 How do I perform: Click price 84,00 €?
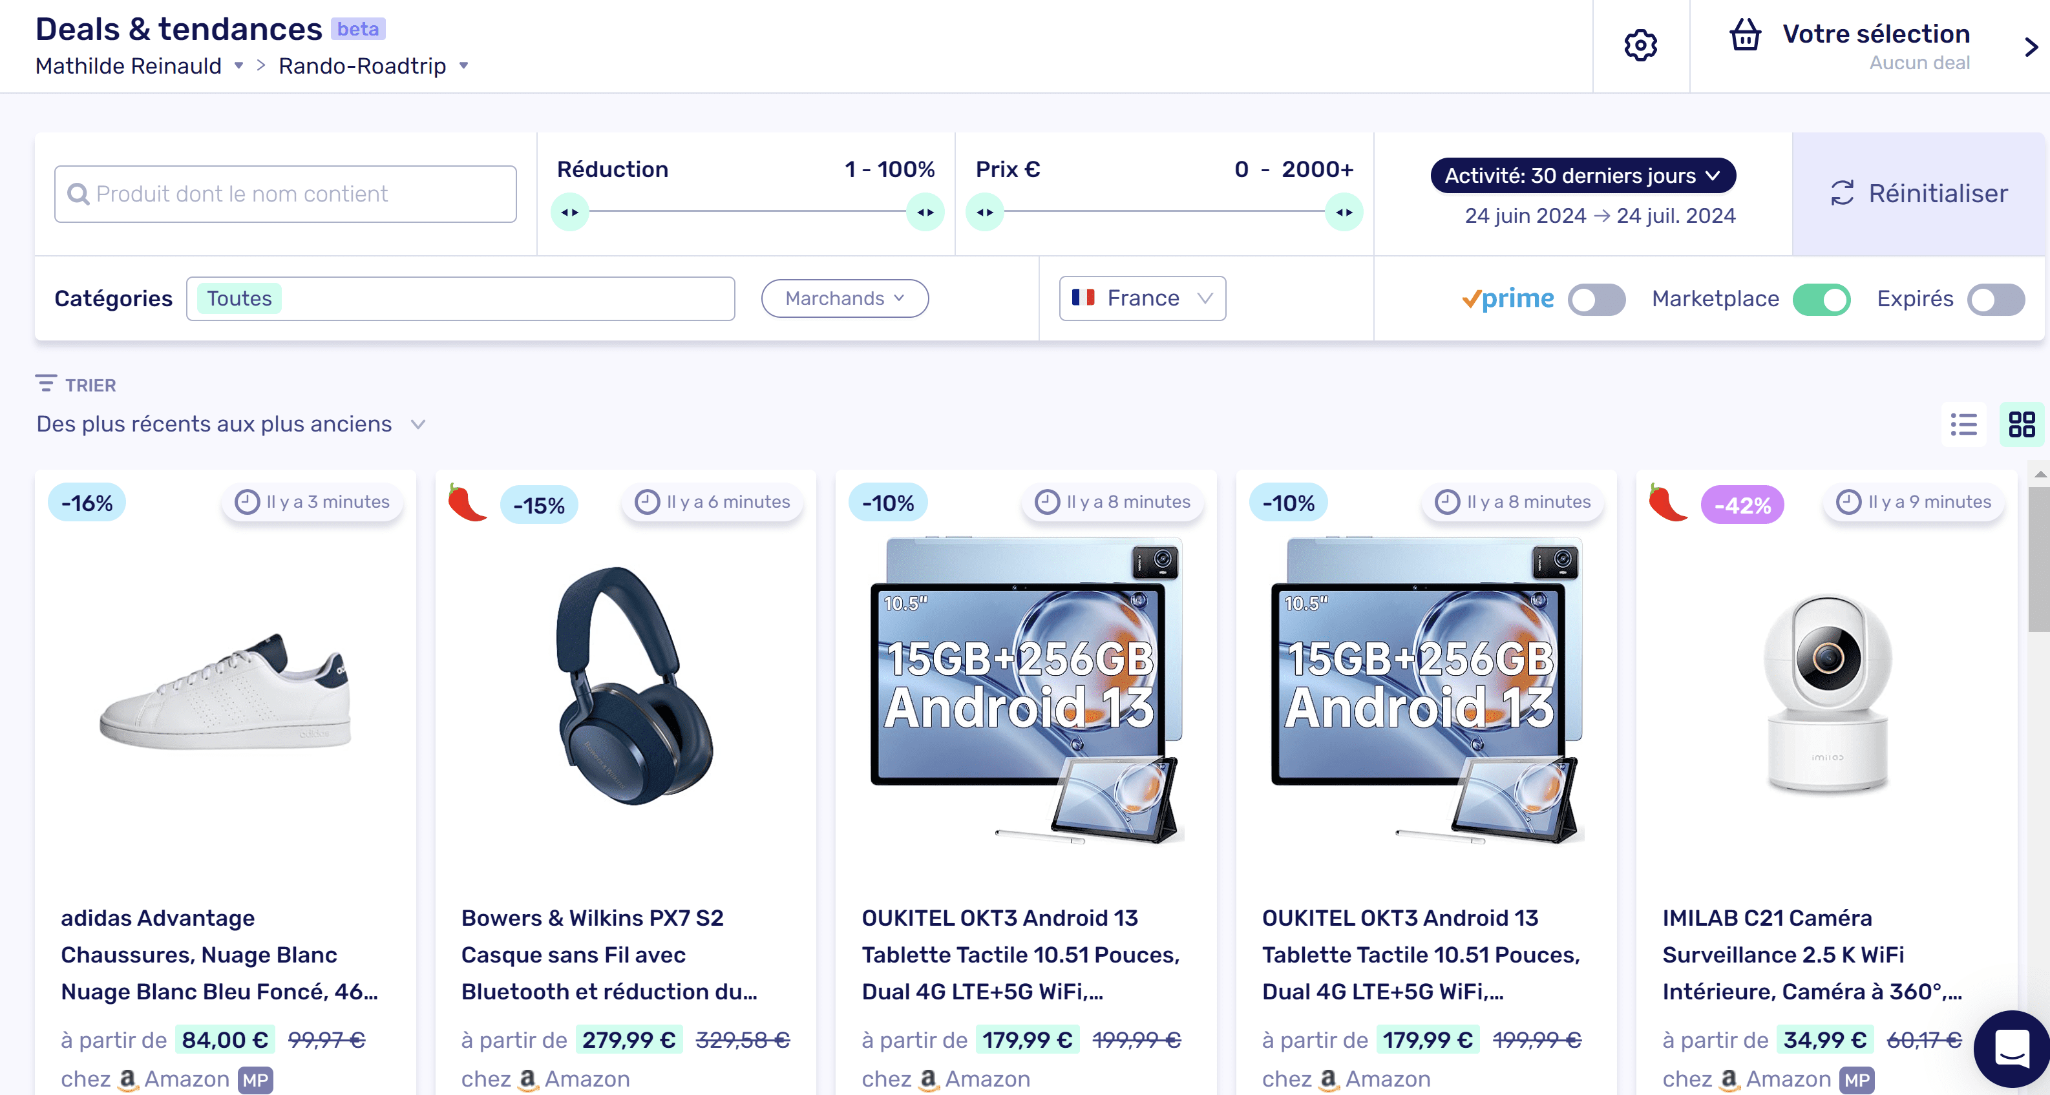tap(224, 1040)
